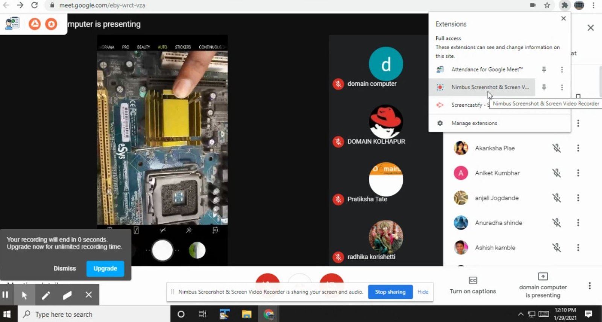Open Manage extensions
602x322 pixels.
474,123
